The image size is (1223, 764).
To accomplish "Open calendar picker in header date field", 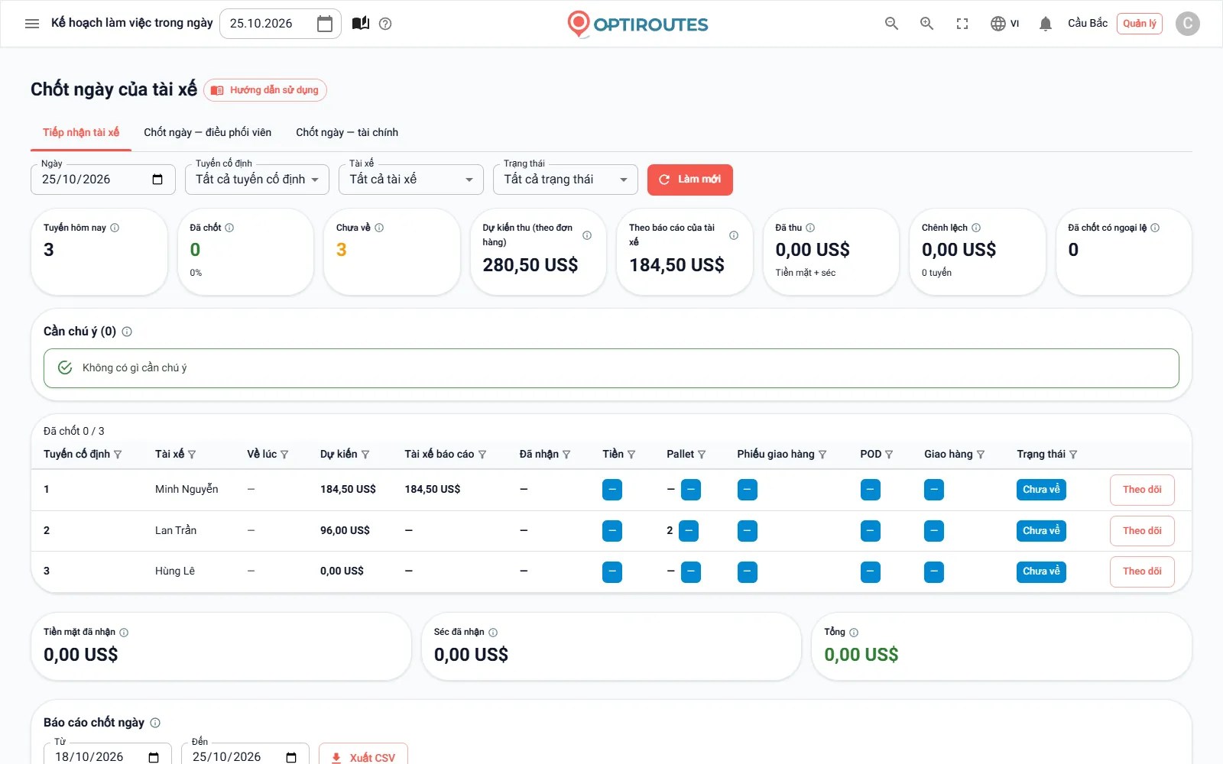I will tap(325, 24).
